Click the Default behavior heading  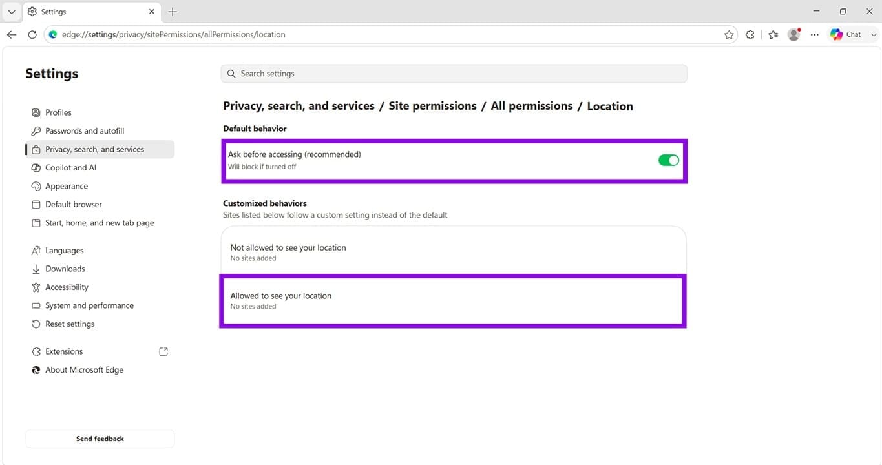coord(255,129)
